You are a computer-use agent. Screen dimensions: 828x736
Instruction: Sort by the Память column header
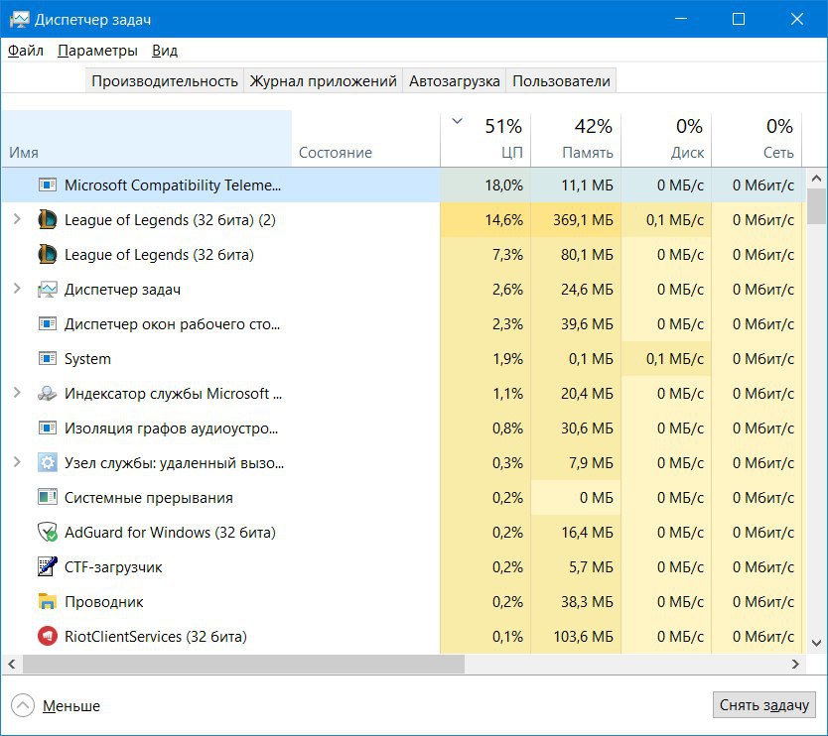coord(576,139)
